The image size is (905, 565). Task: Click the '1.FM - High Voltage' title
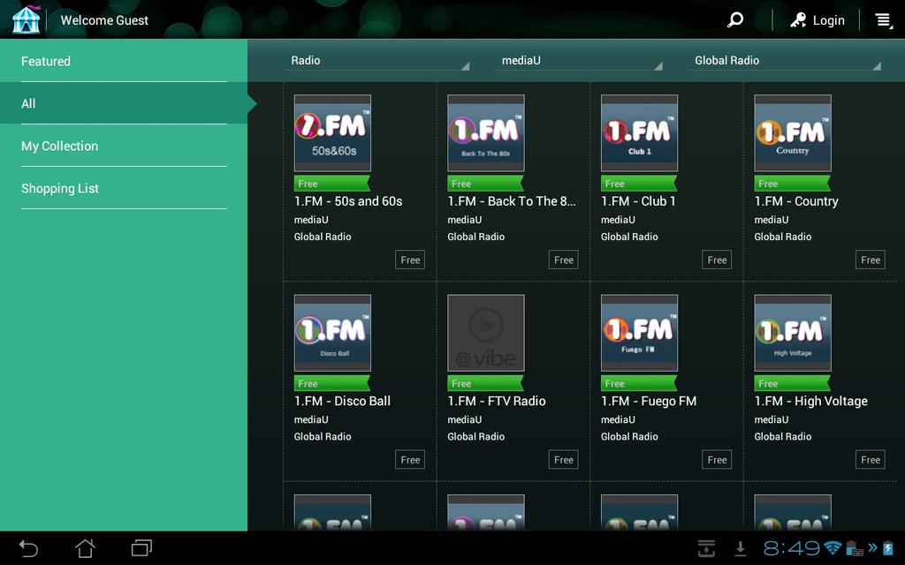pyautogui.click(x=811, y=402)
